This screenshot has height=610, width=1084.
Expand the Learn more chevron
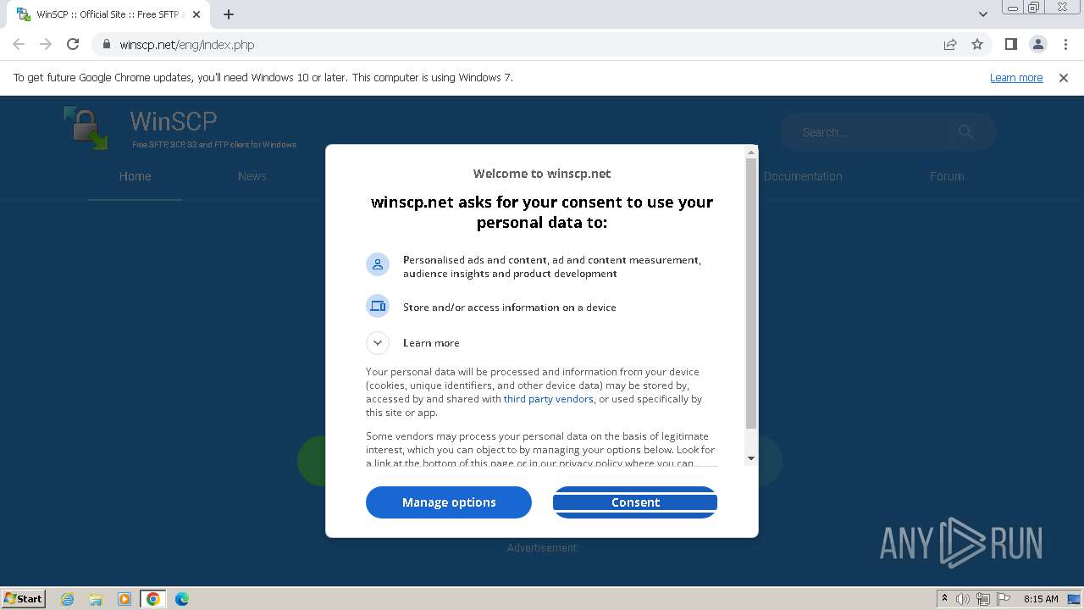[378, 343]
